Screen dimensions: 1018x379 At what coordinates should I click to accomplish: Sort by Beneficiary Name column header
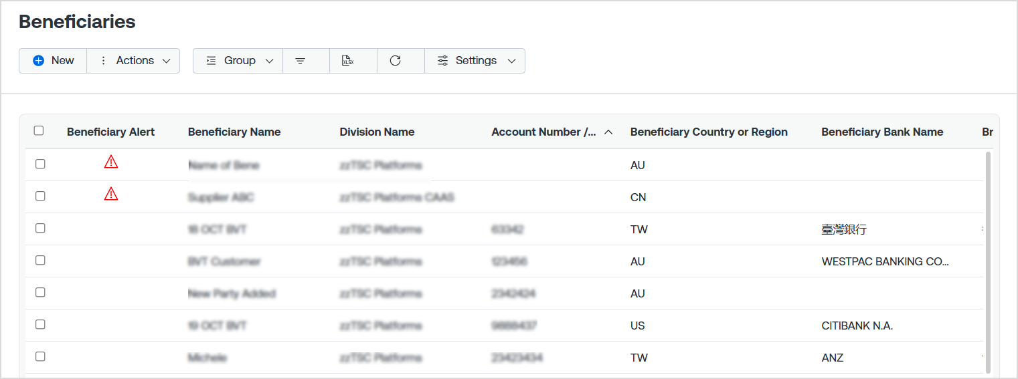pos(234,132)
